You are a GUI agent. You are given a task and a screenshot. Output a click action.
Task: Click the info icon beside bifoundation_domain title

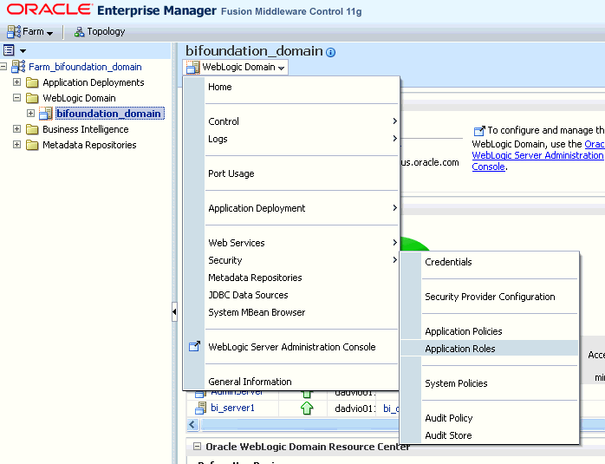pos(330,52)
